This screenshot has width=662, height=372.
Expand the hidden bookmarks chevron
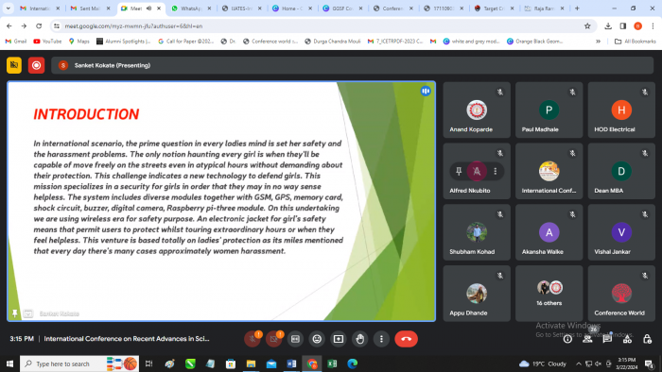coord(598,42)
